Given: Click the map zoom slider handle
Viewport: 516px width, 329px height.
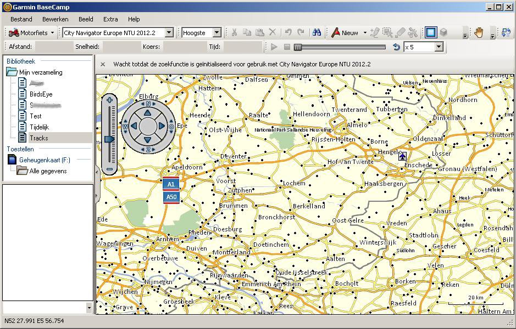Looking at the screenshot, I should click(109, 139).
